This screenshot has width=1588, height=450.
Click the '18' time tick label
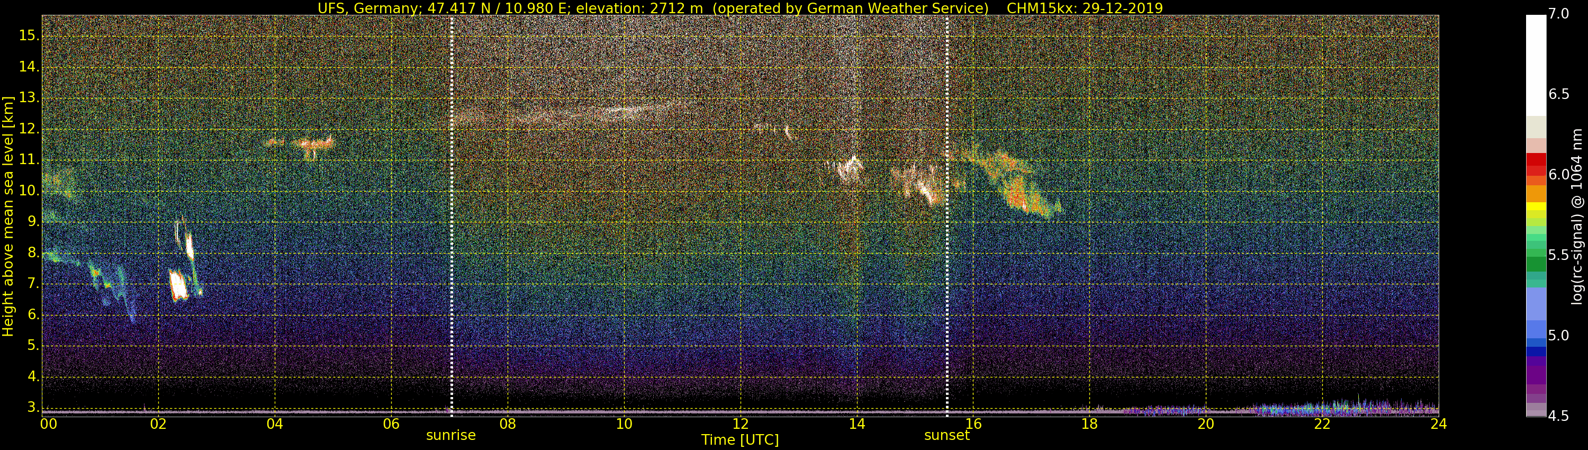1089,424
